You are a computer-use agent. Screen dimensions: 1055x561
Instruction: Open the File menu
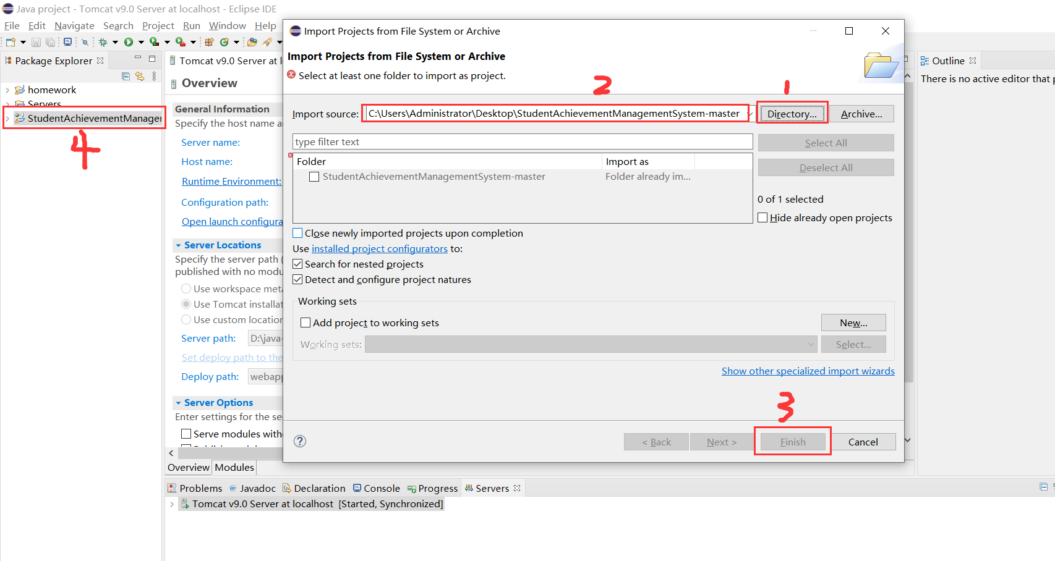click(x=12, y=25)
